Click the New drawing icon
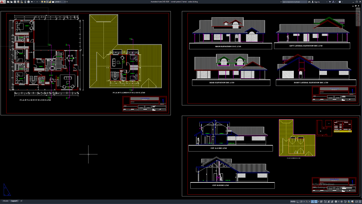 point(8,2)
